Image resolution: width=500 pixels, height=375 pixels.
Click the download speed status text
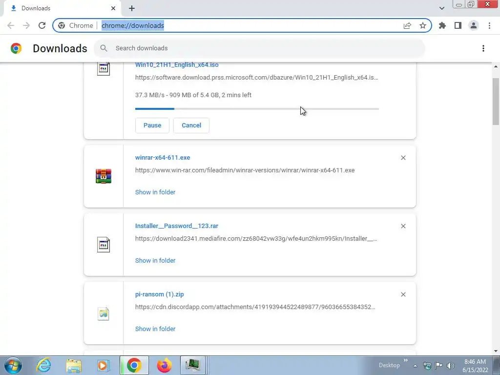[x=193, y=95]
